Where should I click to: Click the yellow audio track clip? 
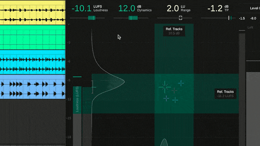[x=33, y=13]
